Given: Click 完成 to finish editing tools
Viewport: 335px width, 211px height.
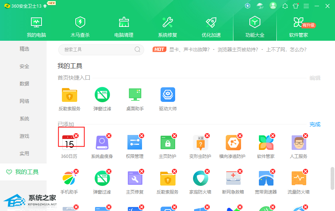Looking at the screenshot, I should pos(315,124).
